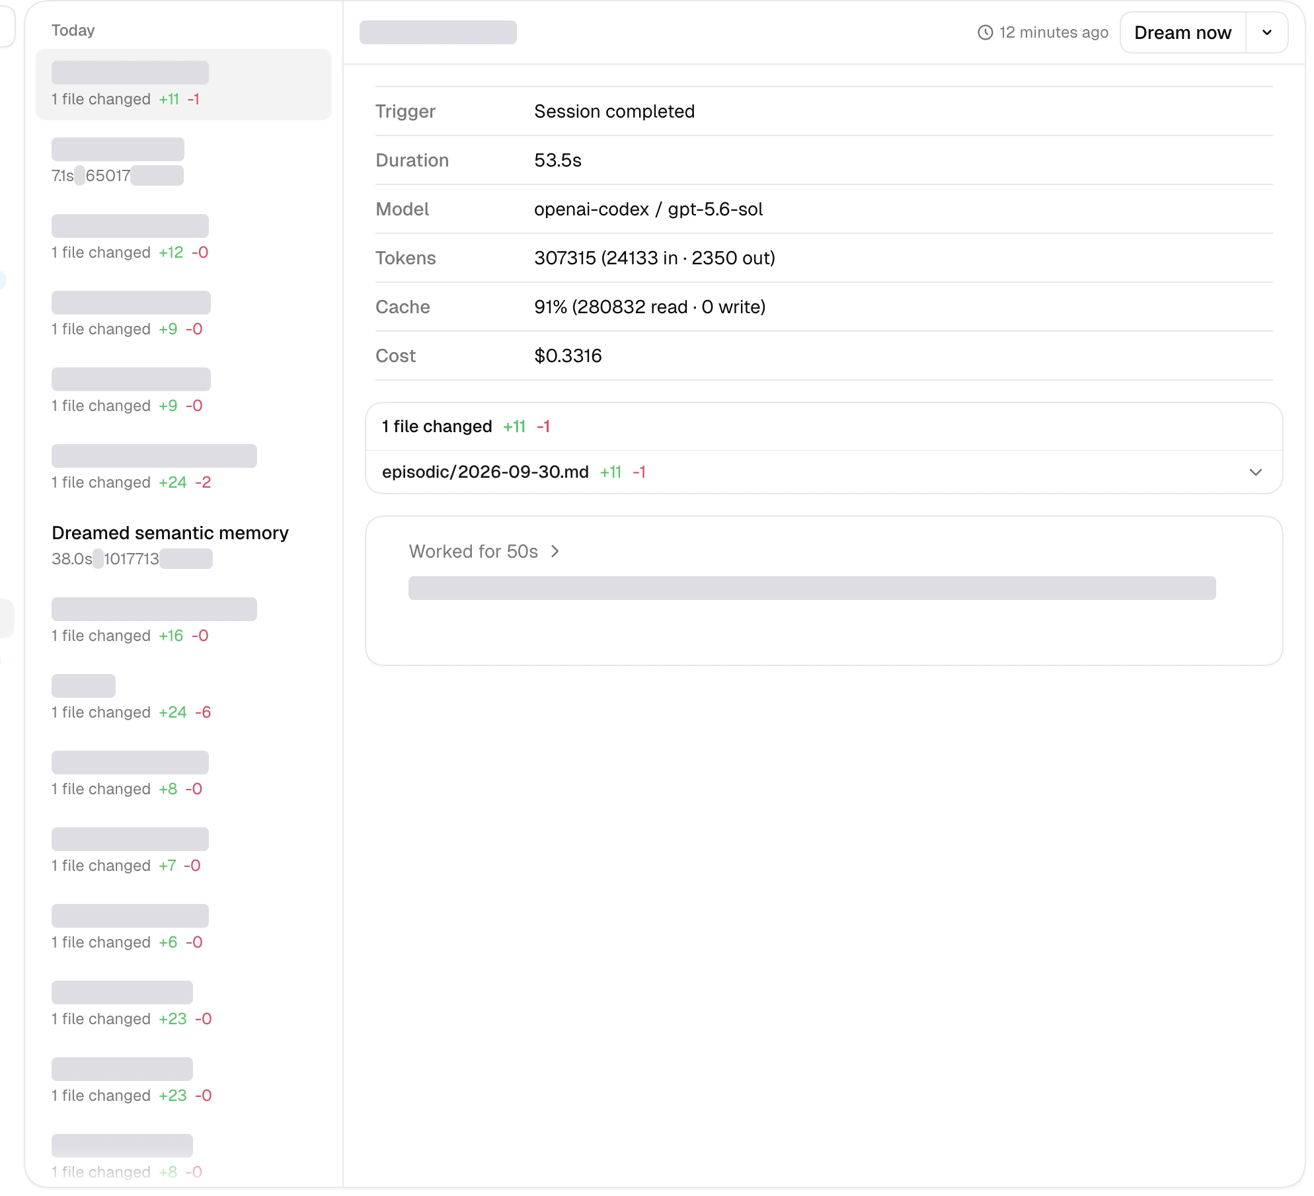Viewport: 1314px width, 1196px height.
Task: Select the entry with +12 -0 changes
Action: click(184, 238)
